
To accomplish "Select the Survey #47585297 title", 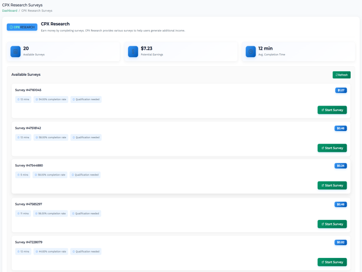I will point(30,204).
